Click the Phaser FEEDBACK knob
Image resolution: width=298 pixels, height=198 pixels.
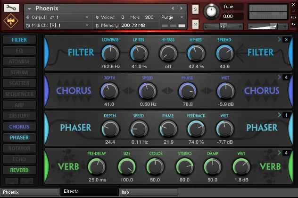pos(196,129)
